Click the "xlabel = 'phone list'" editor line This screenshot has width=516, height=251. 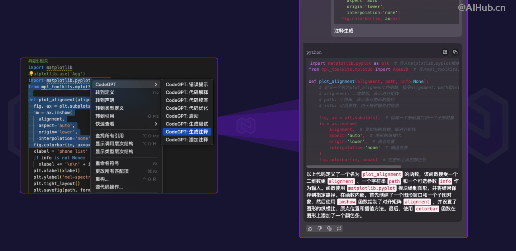pyautogui.click(x=61, y=151)
